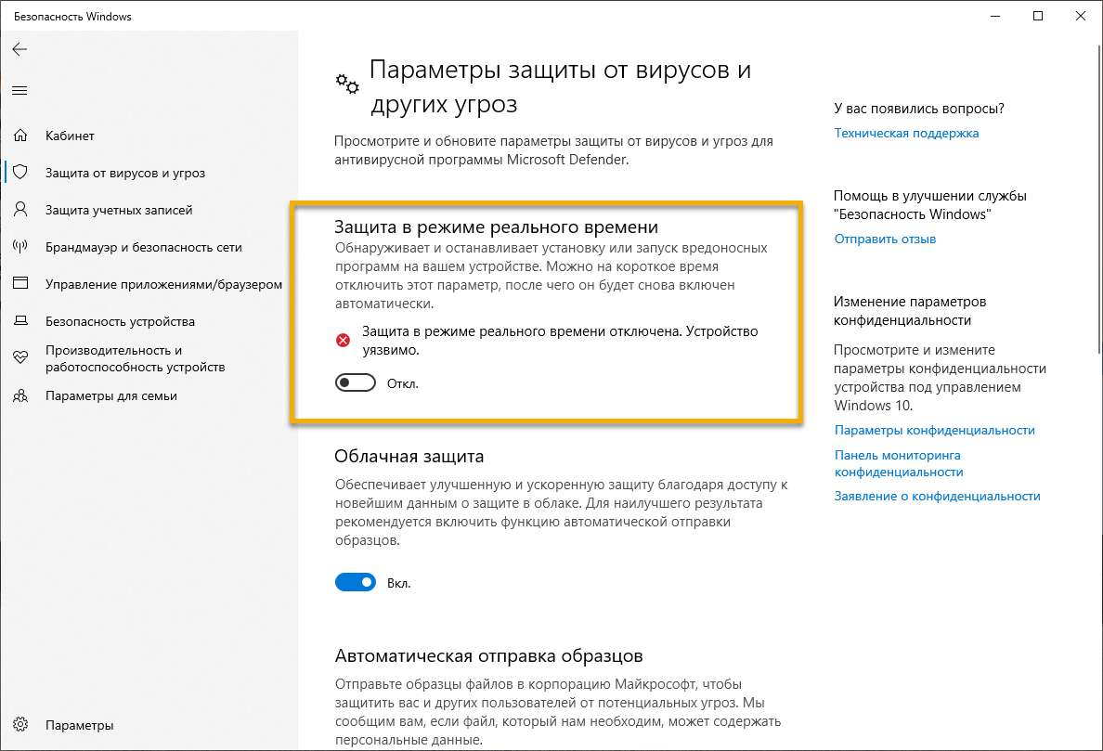Screen dimensions: 1103x751
Task: Collapse the sidebar with hamburger button
Action: pyautogui.click(x=19, y=90)
